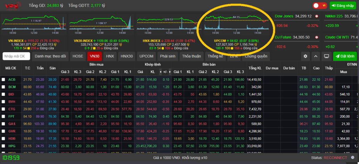Open the FPT stock symbol
Viewport: 359px width, 164px height.
[12, 116]
